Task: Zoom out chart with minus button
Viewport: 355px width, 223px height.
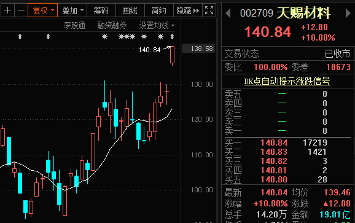Action: click(x=21, y=10)
